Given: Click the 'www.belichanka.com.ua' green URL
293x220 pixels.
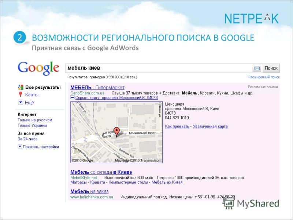Looking at the screenshot, I should tap(92, 197).
